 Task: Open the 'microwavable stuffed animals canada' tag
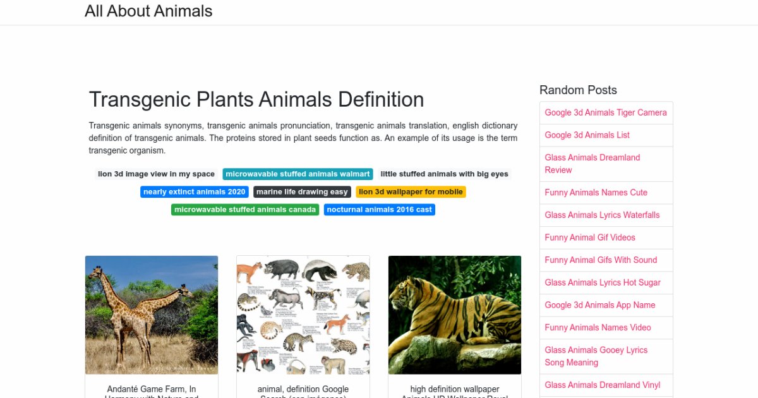coord(245,210)
